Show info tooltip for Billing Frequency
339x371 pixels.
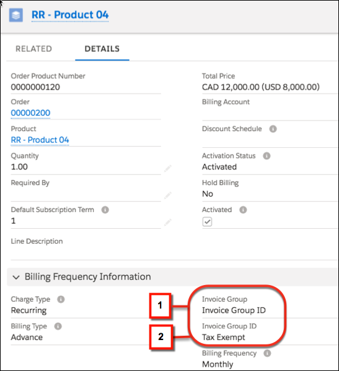coord(267,353)
